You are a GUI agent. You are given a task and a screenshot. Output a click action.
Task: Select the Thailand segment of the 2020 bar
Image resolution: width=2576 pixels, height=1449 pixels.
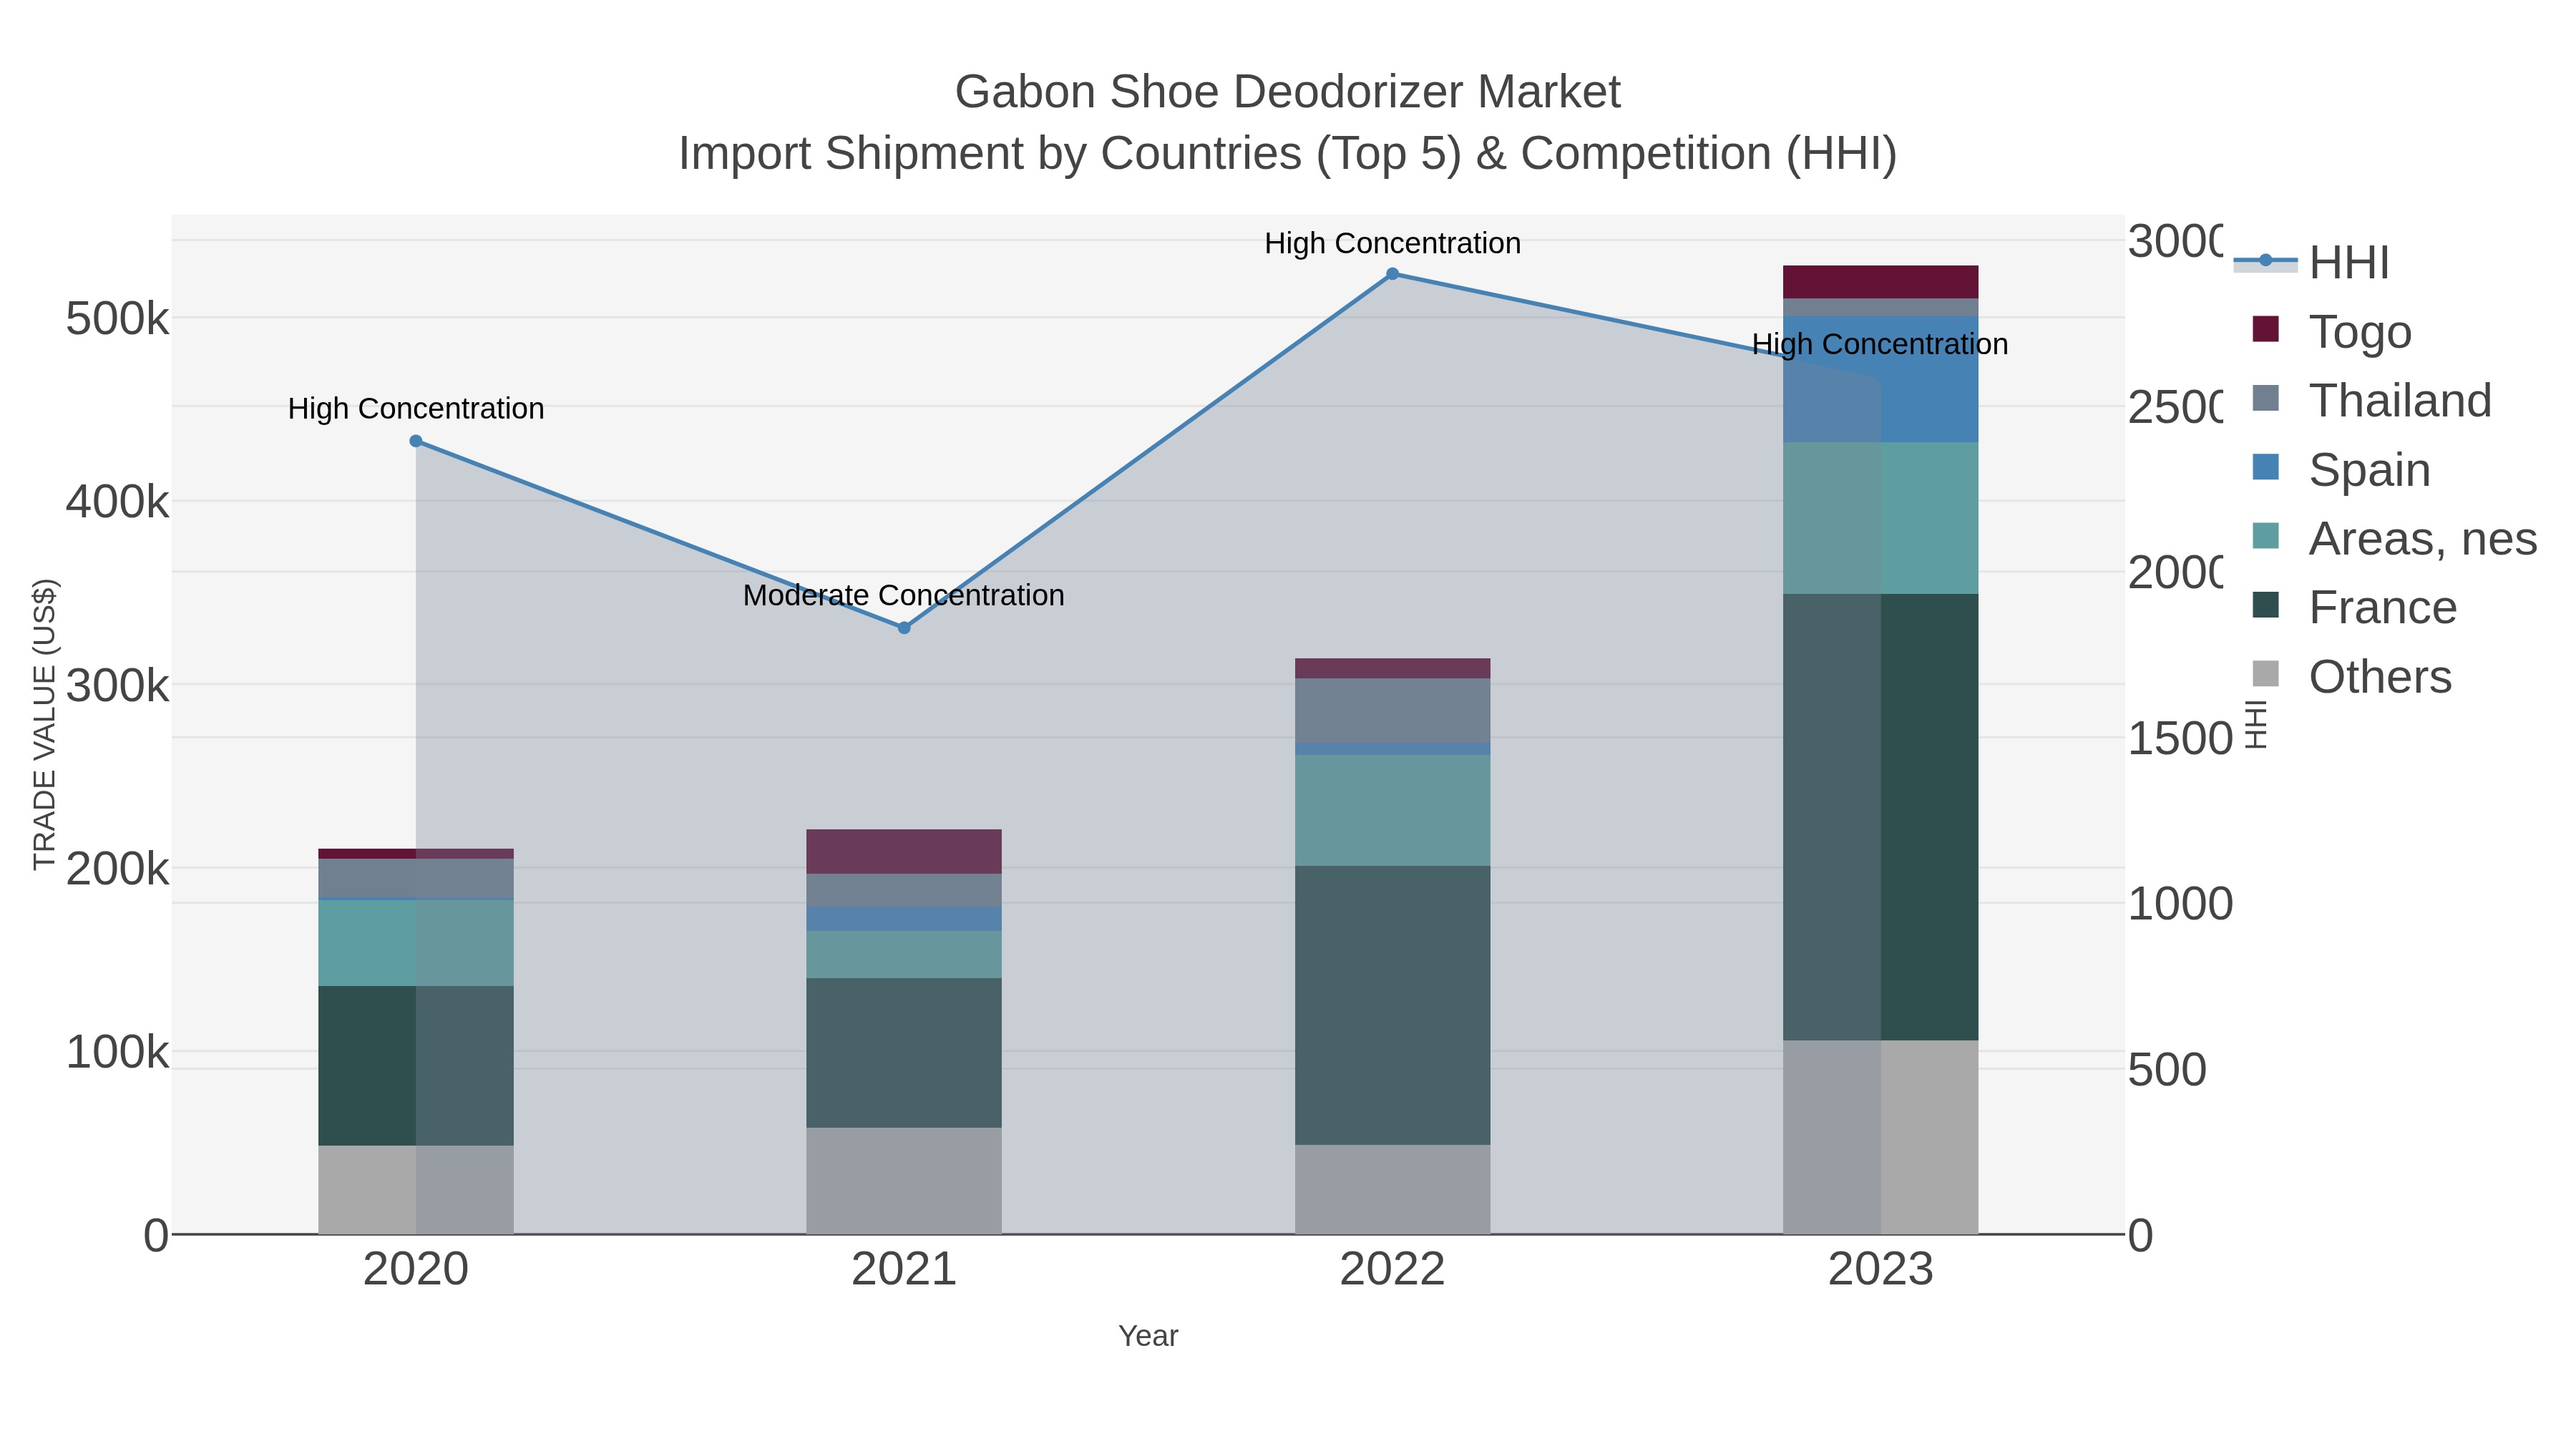click(x=416, y=878)
